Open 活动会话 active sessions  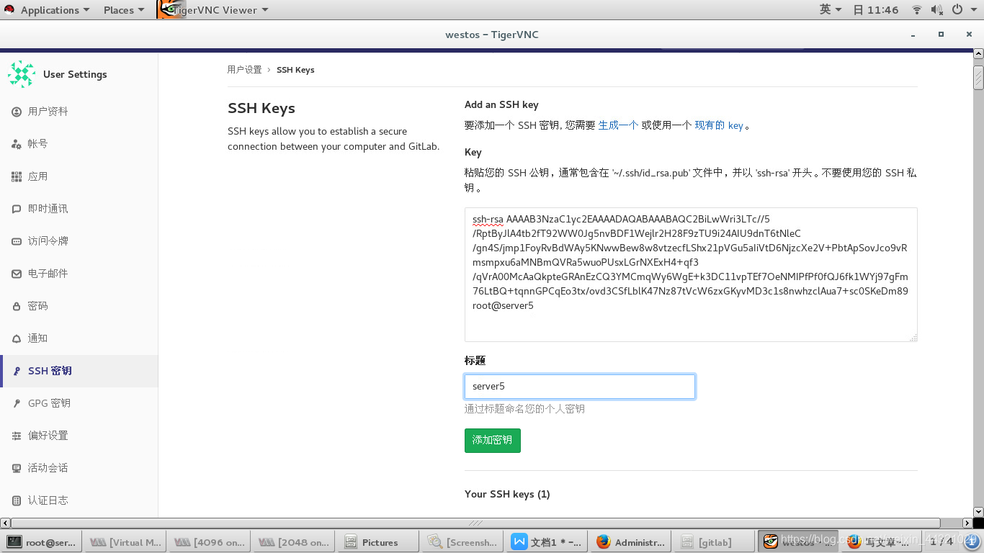[79, 468]
